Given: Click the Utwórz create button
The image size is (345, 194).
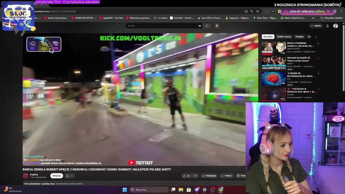Looking at the screenshot, I should (316, 26).
